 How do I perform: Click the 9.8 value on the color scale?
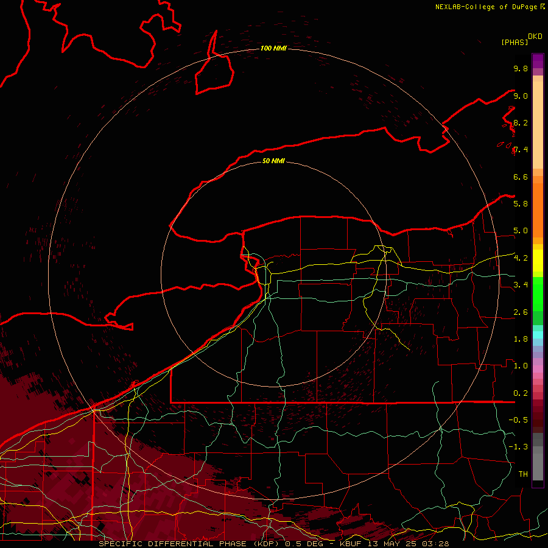click(521, 68)
